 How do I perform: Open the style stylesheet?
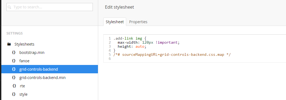(23, 94)
